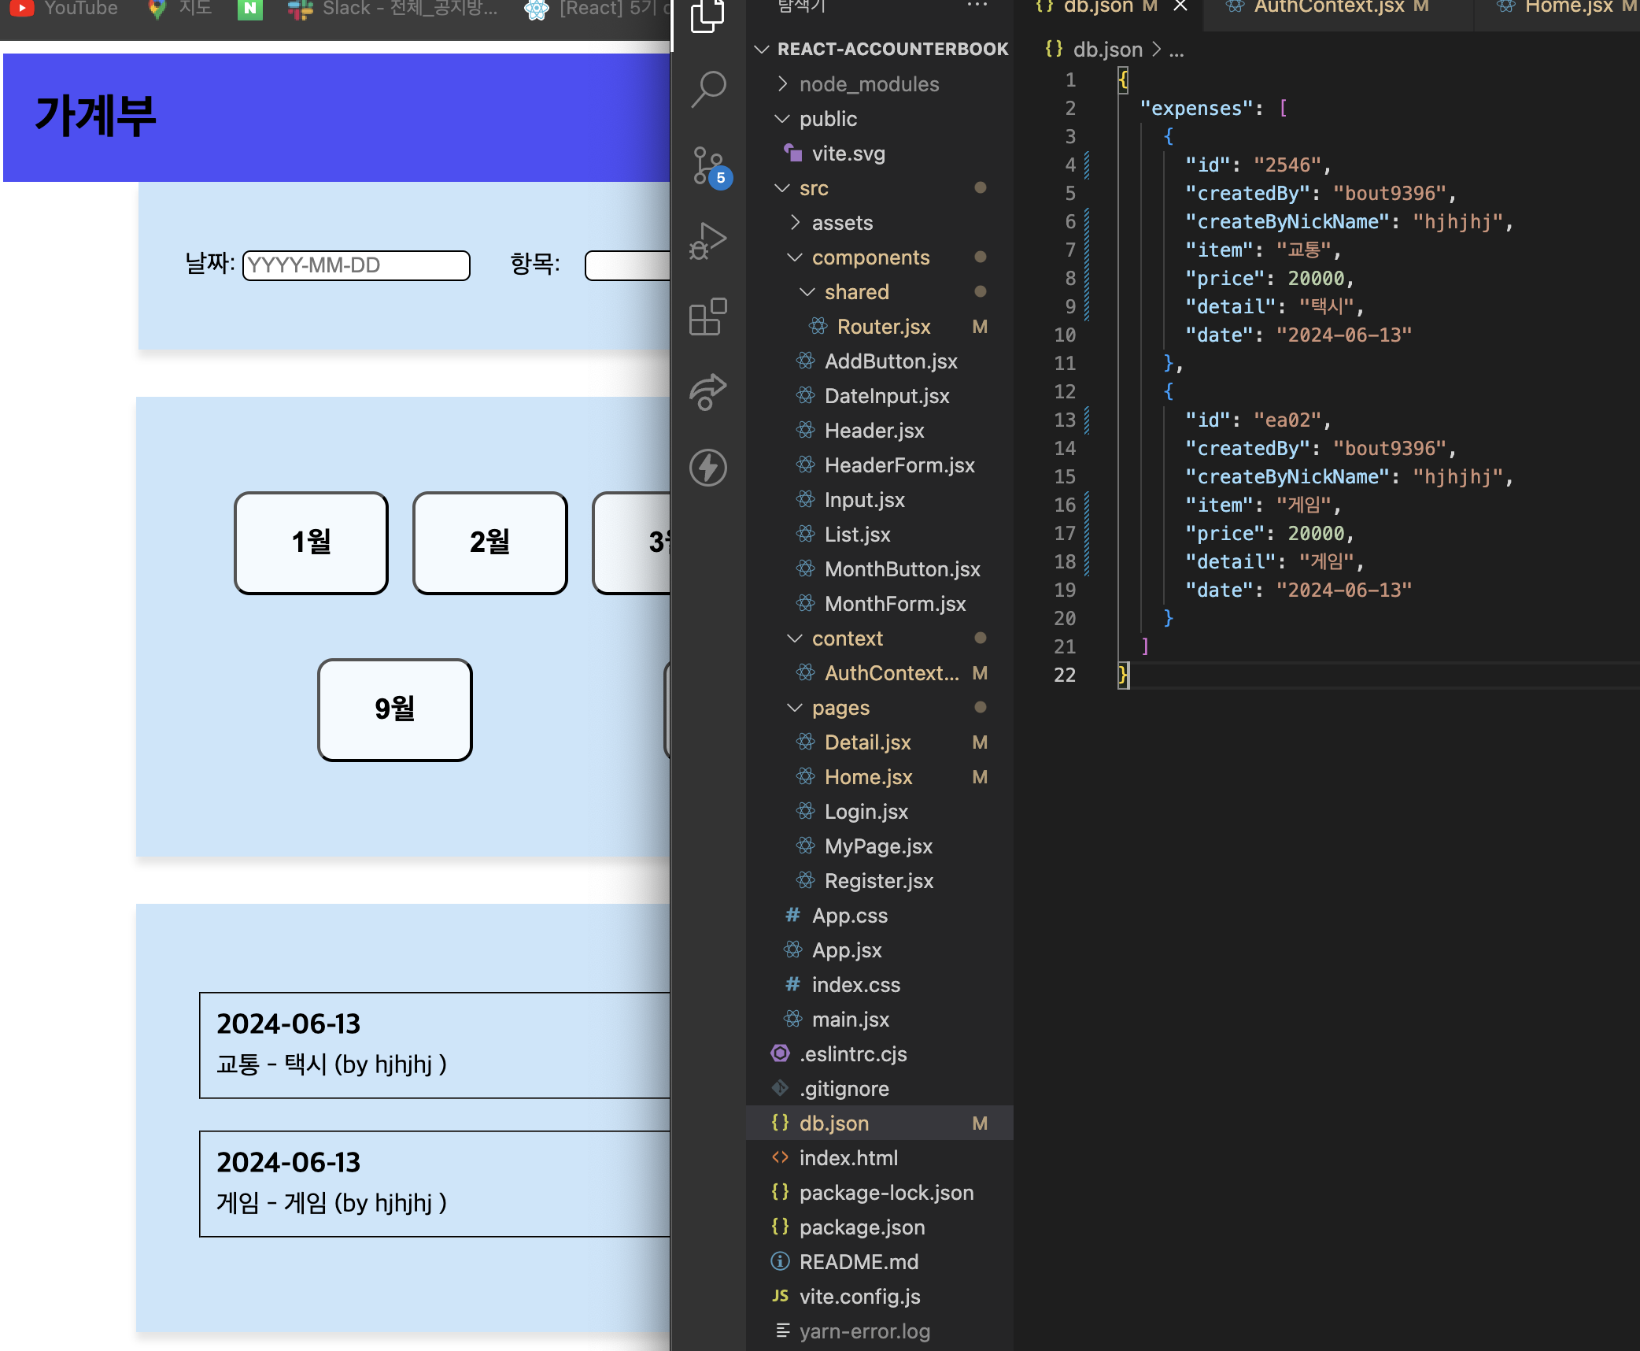Collapse the pages folder
Image resolution: width=1640 pixels, height=1351 pixels.
coord(840,708)
